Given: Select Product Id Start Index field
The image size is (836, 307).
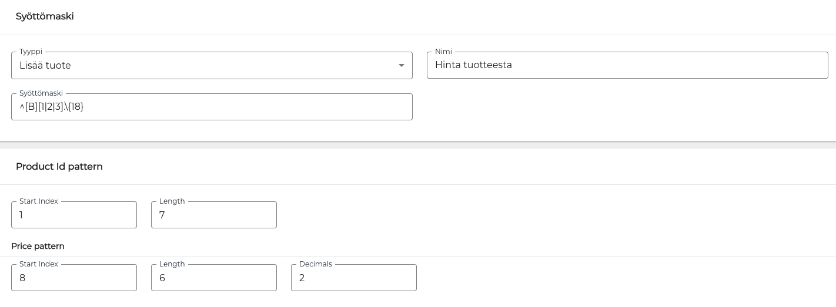Looking at the screenshot, I should [73, 215].
